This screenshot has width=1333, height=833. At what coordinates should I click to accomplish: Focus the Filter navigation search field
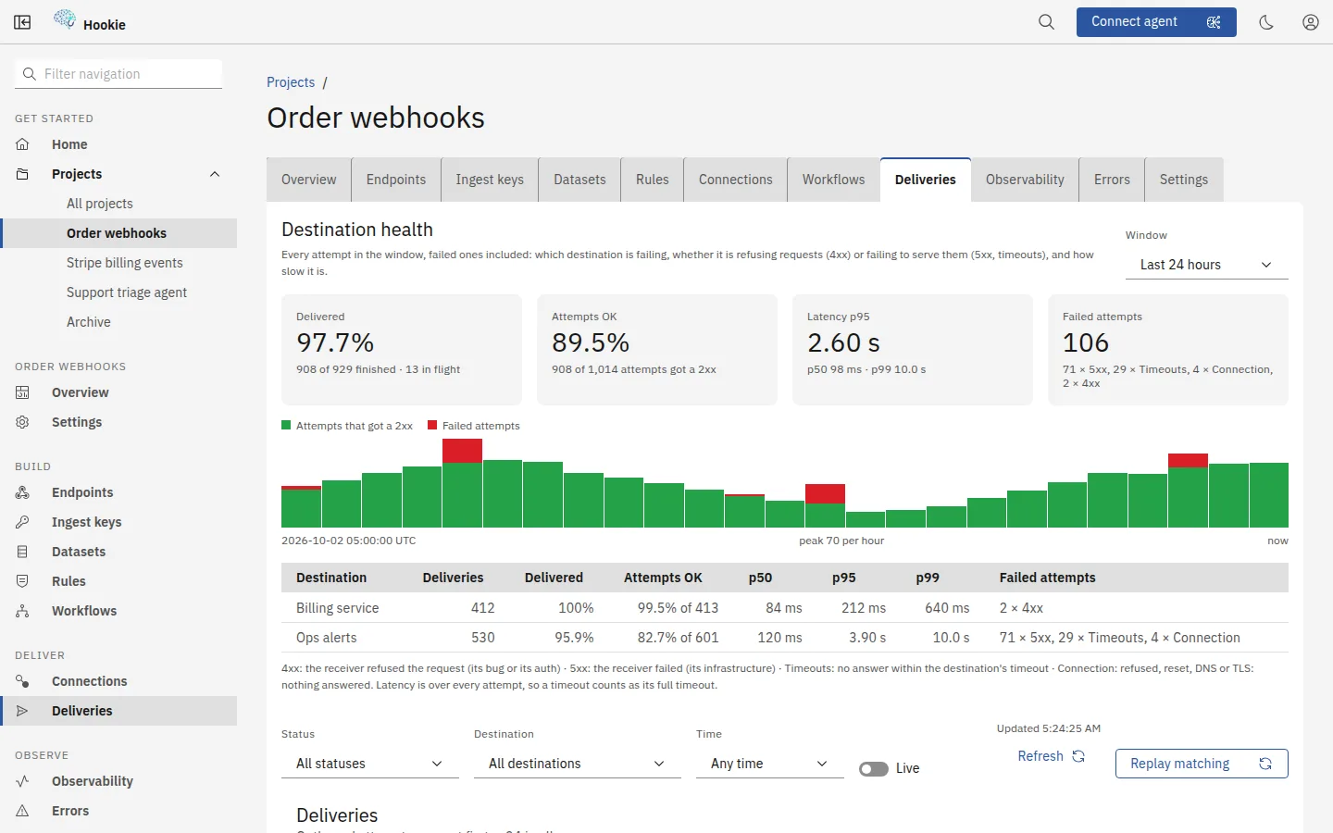[x=118, y=74]
